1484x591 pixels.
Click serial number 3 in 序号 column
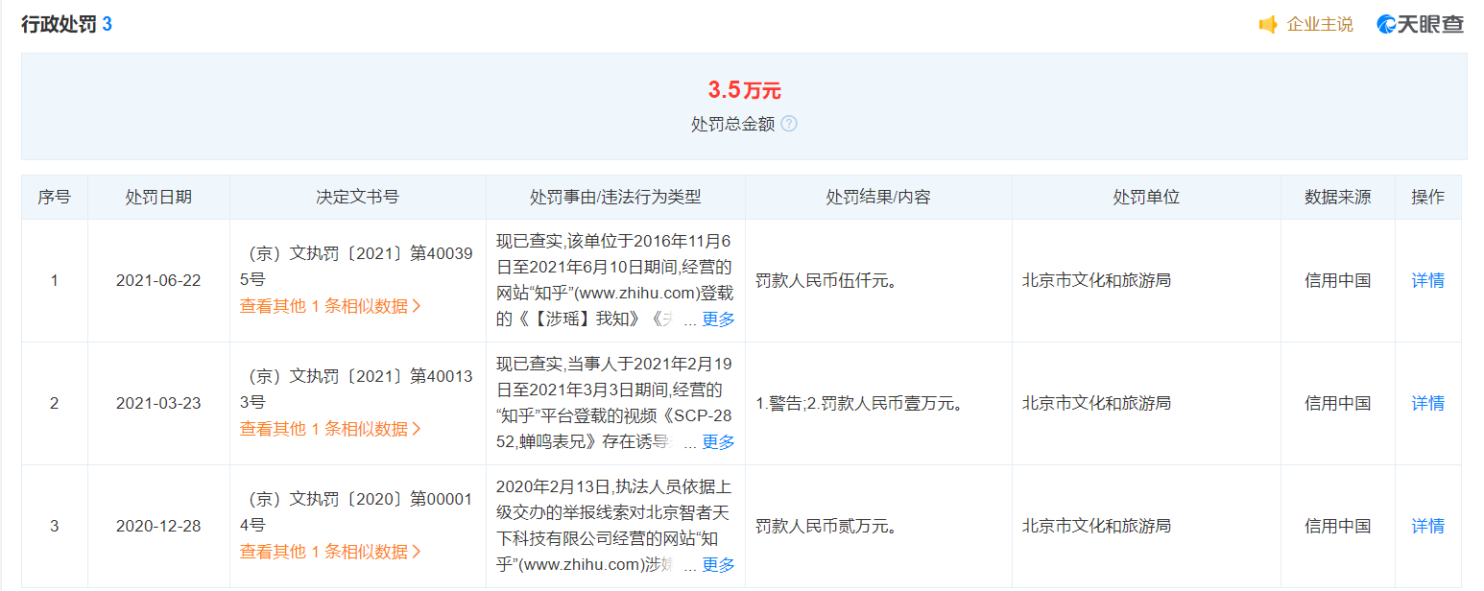point(54,526)
